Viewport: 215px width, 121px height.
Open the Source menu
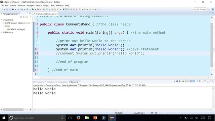coord(13,5)
